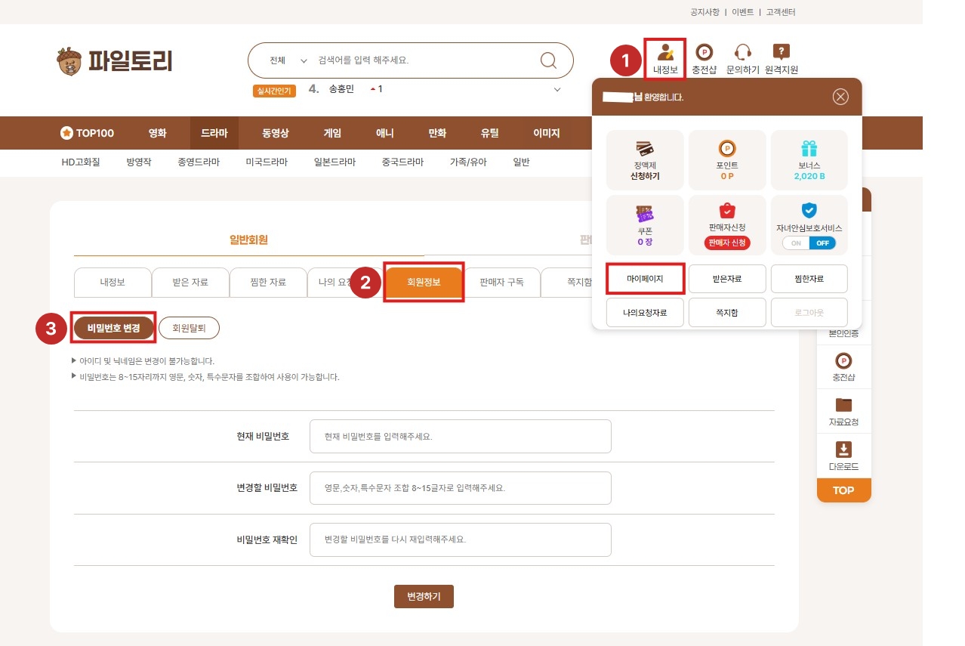Select 종영드라마 subcategory

click(x=199, y=162)
